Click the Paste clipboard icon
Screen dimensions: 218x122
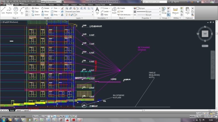coord(187,10)
